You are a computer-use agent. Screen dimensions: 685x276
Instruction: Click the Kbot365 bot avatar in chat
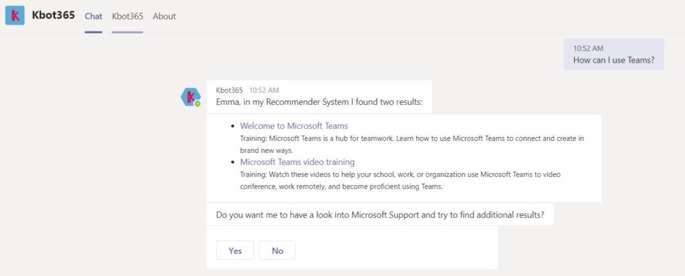[190, 96]
